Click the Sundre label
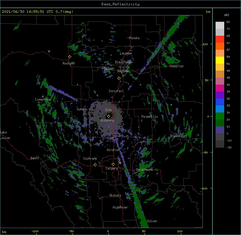 click(82, 109)
